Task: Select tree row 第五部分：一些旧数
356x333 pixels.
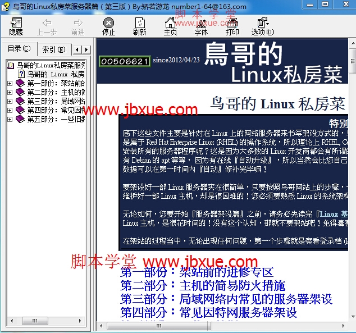Action: pyautogui.click(x=56, y=119)
